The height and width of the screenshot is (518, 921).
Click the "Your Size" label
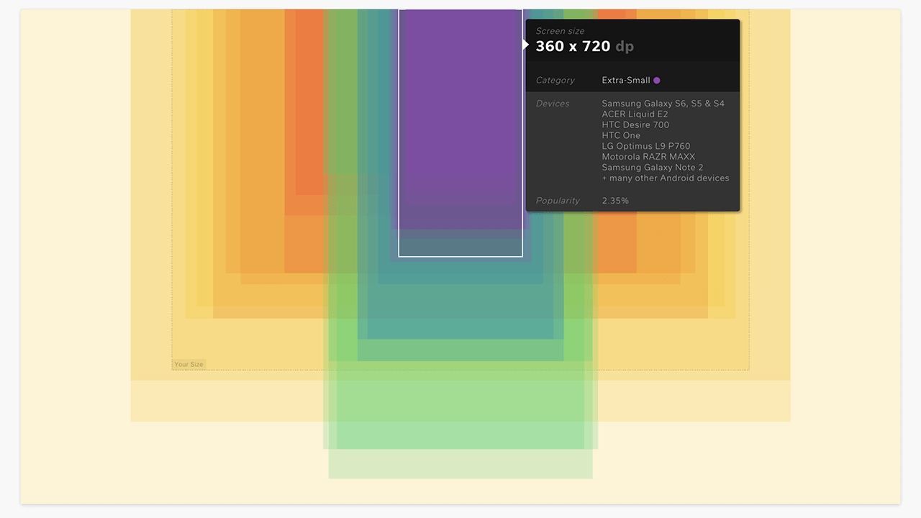pos(189,364)
